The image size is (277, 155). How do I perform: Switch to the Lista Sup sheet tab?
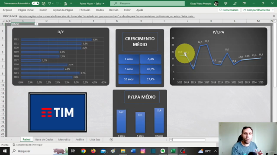click(95, 139)
